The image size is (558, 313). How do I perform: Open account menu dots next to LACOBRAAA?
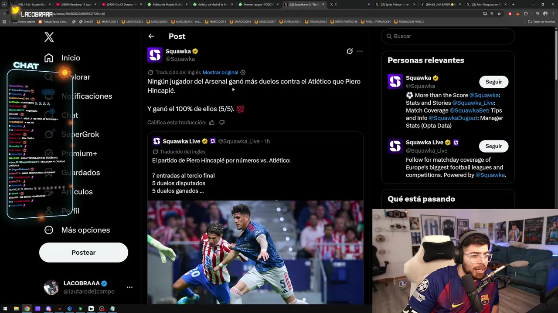point(129,287)
